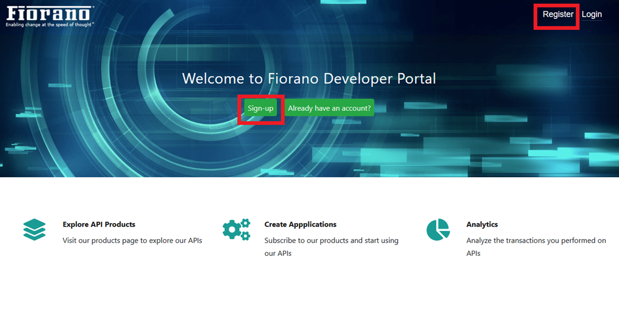Click 'Visit our products page' description text
Image resolution: width=619 pixels, height=315 pixels.
click(132, 240)
